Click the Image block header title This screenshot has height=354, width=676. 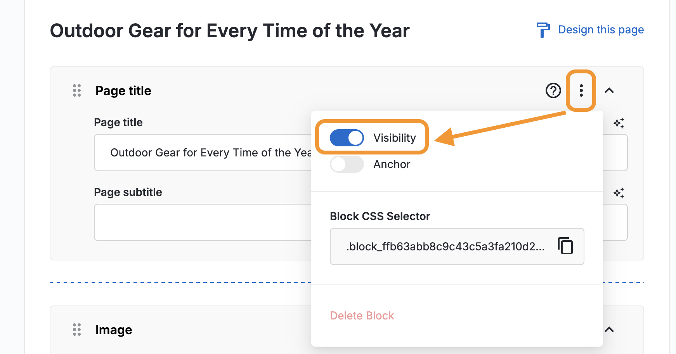(114, 330)
